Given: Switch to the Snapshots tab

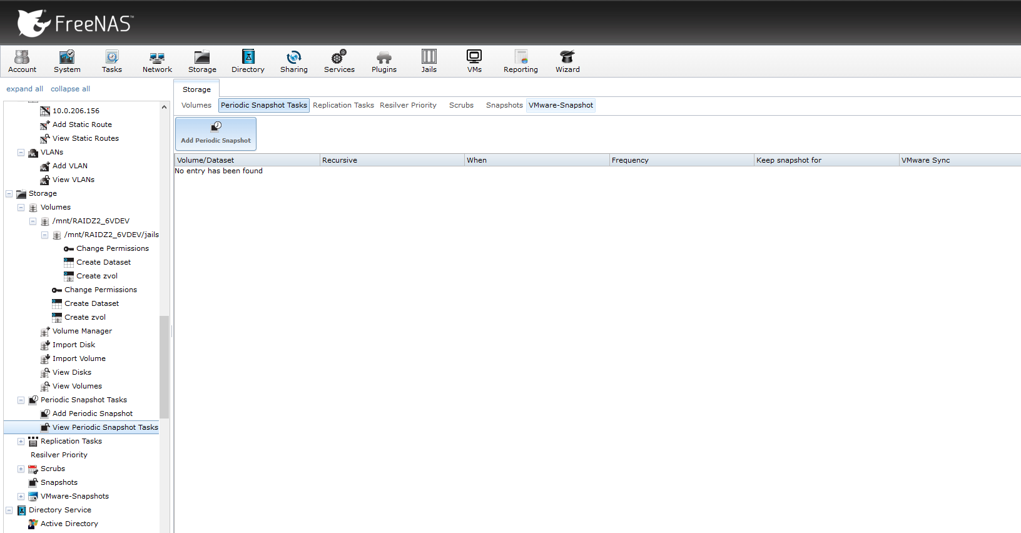Looking at the screenshot, I should pos(504,105).
